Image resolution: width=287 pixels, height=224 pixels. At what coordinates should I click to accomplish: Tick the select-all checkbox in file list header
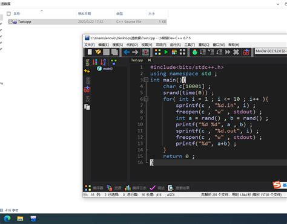point(8,13)
